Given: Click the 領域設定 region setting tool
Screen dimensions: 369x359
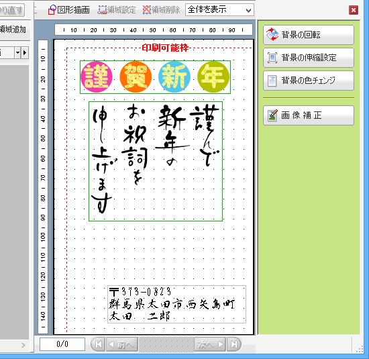Looking at the screenshot, I should click(x=117, y=10).
